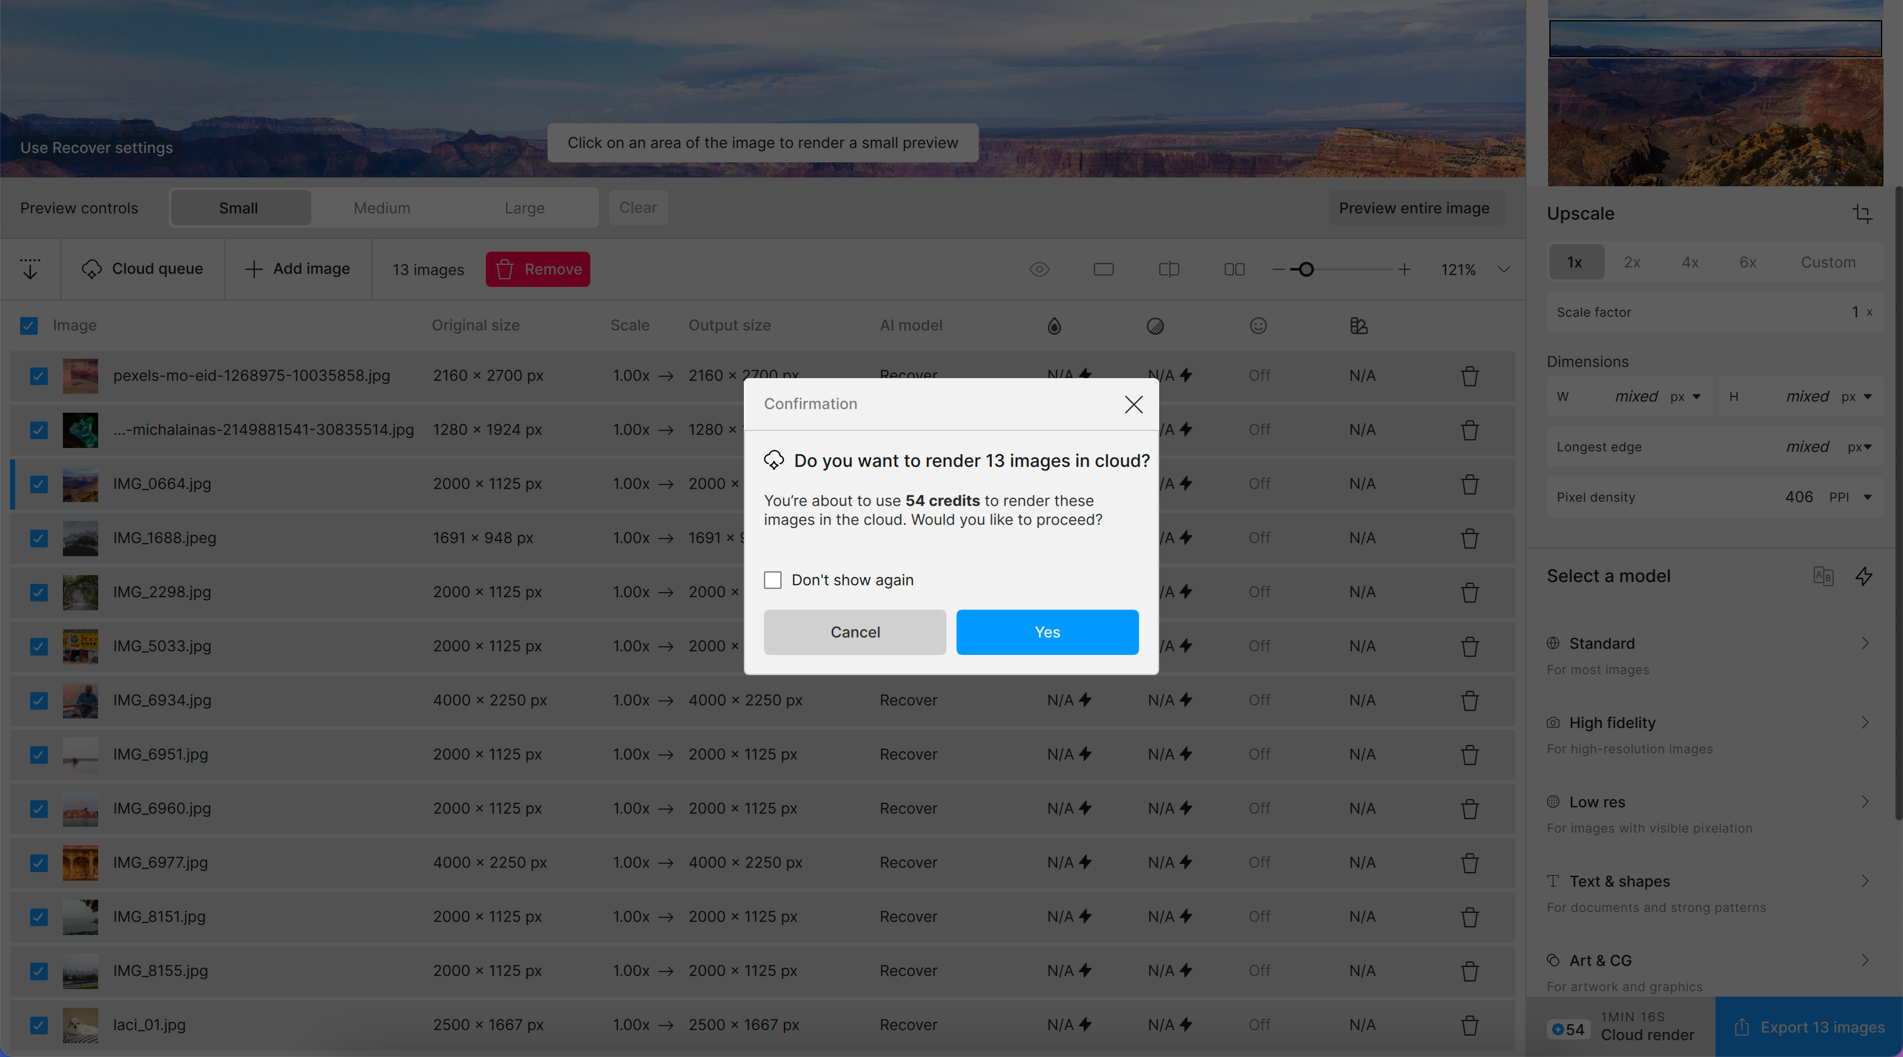Select the side-by-side view icon
The width and height of the screenshot is (1903, 1057).
click(1233, 270)
